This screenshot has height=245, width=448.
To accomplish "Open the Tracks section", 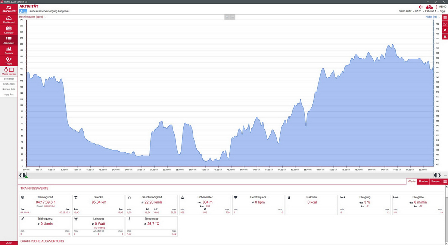I will point(9,61).
